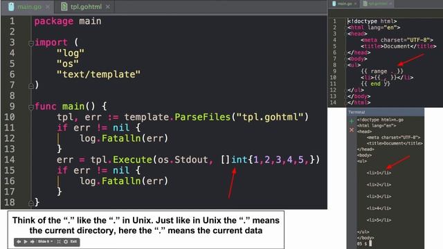
Task: Collapse the head tag fold marker in the right editor
Action: [x=346, y=34]
